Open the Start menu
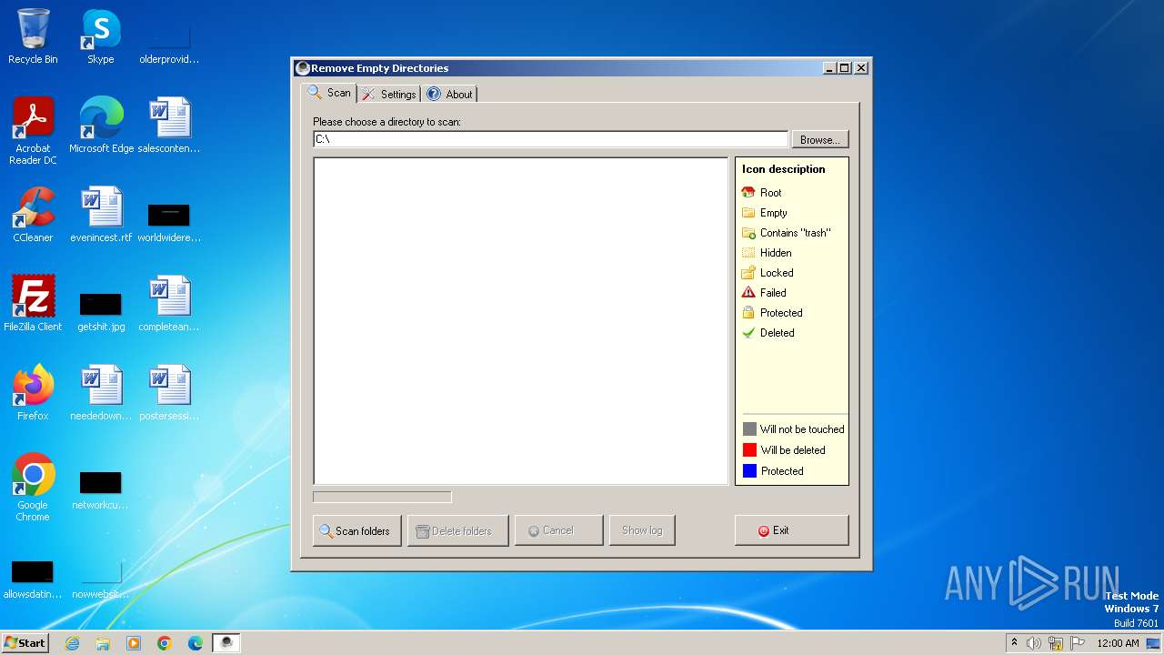1164x655 pixels. coord(25,642)
